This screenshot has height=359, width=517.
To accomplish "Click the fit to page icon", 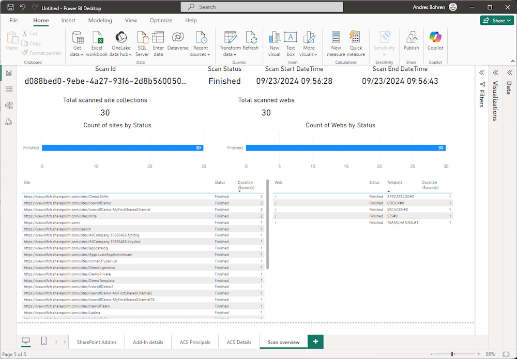I will point(506,354).
